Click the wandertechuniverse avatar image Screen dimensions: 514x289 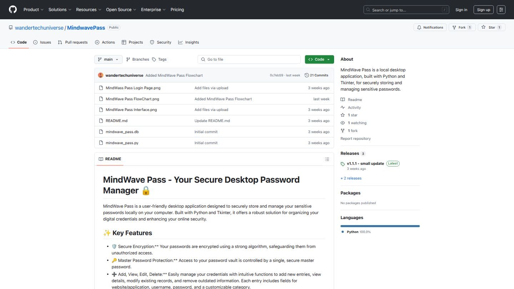[x=101, y=75]
